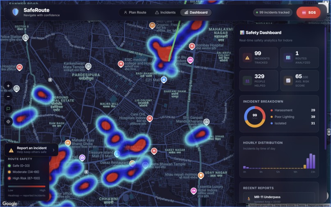Click the Incidents Tracked stat card

click(x=259, y=57)
